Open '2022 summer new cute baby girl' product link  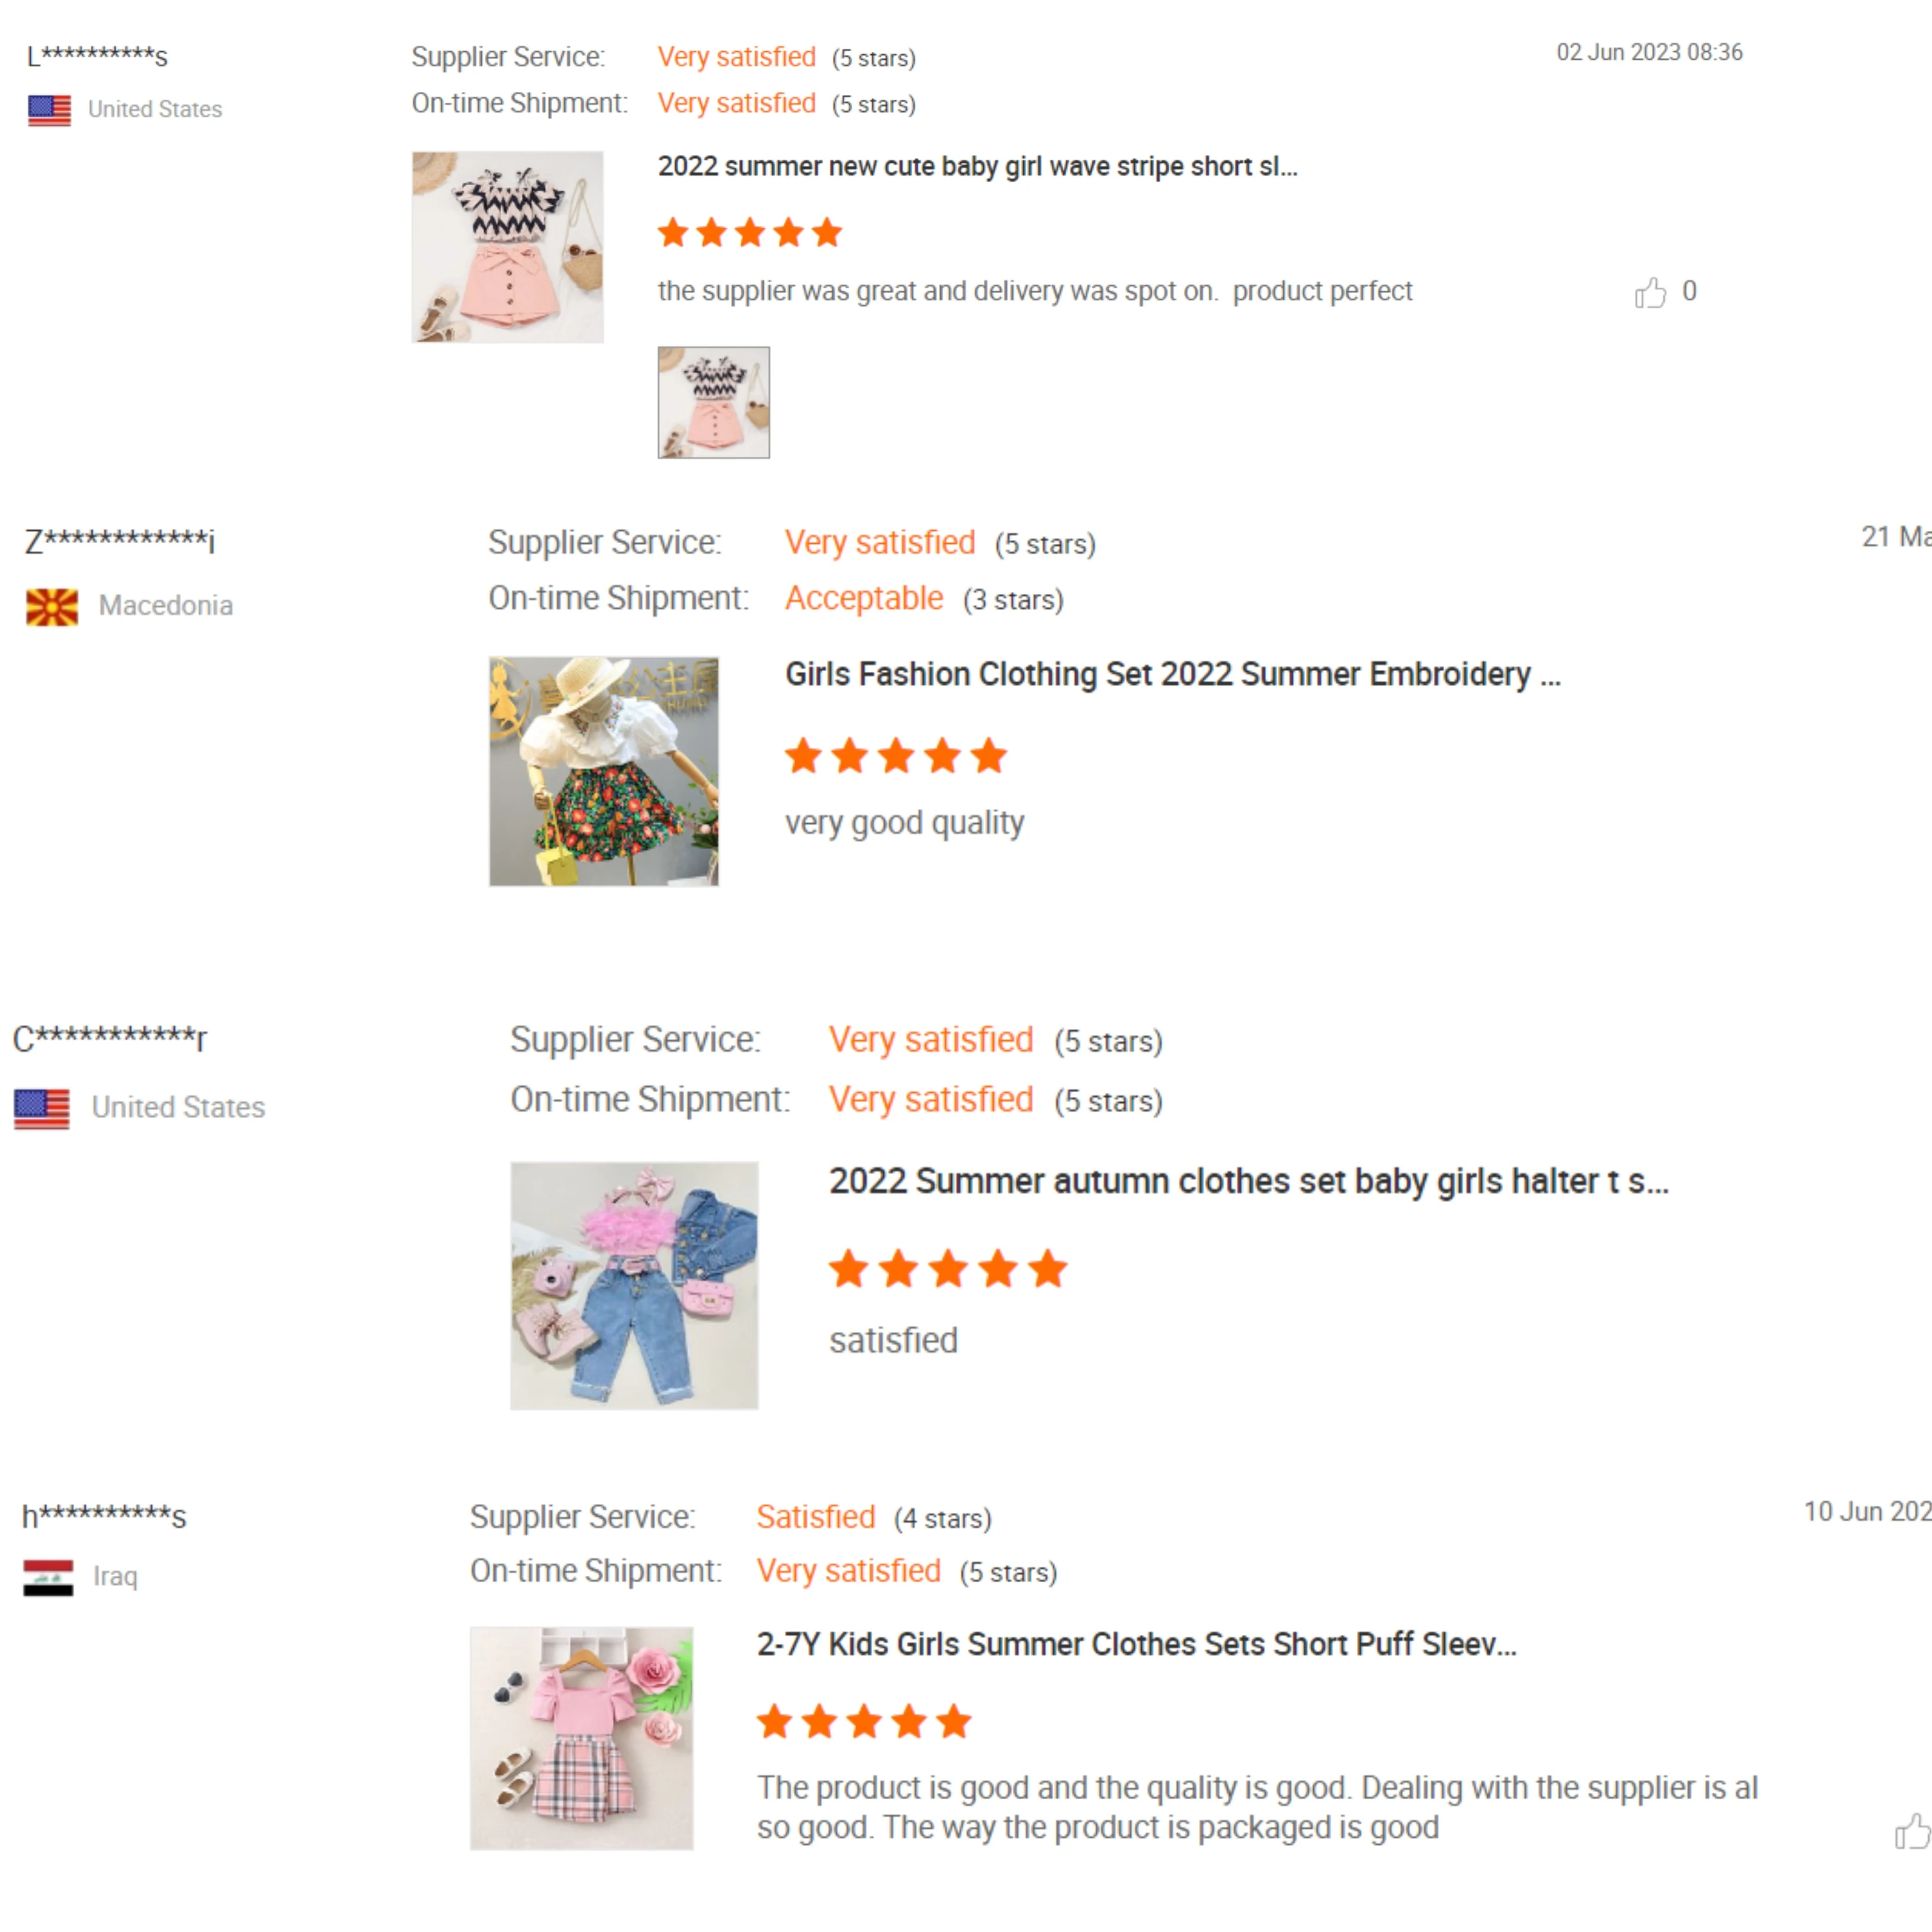tap(977, 166)
